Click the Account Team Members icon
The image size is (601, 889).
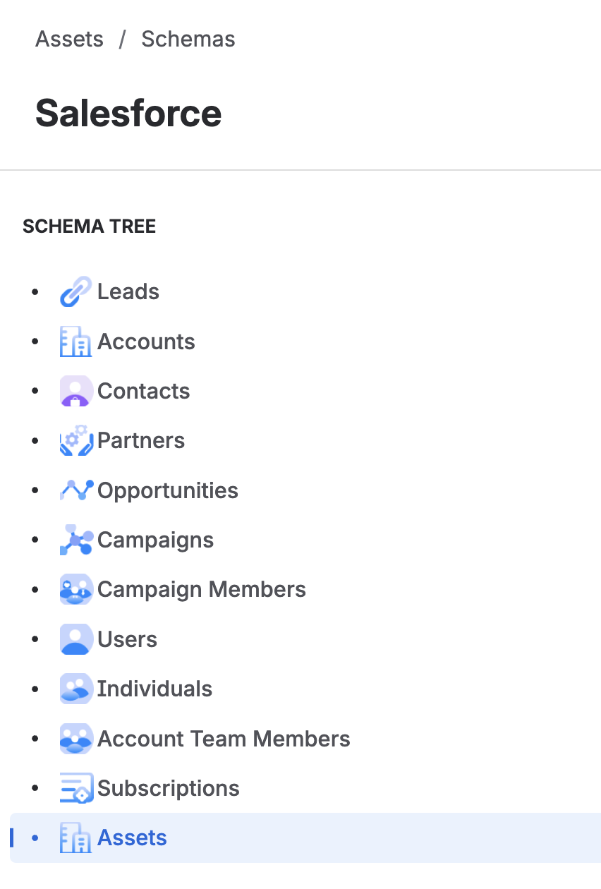76,739
